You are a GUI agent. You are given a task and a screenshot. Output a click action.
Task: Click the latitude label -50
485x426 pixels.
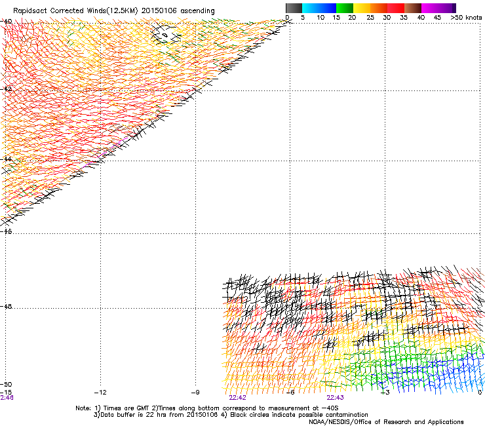coord(6,385)
